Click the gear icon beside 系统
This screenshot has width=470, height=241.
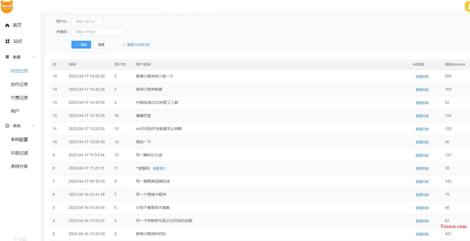pos(7,126)
